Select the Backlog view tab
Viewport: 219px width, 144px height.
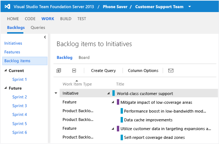tap(65, 57)
